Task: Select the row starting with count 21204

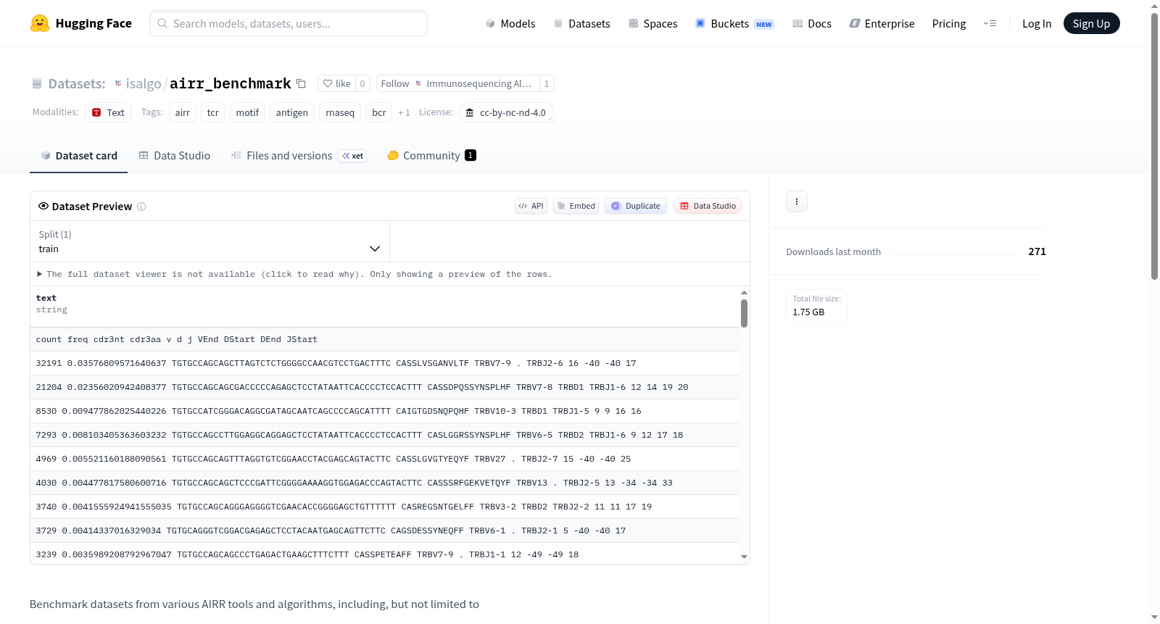Action: (x=384, y=387)
